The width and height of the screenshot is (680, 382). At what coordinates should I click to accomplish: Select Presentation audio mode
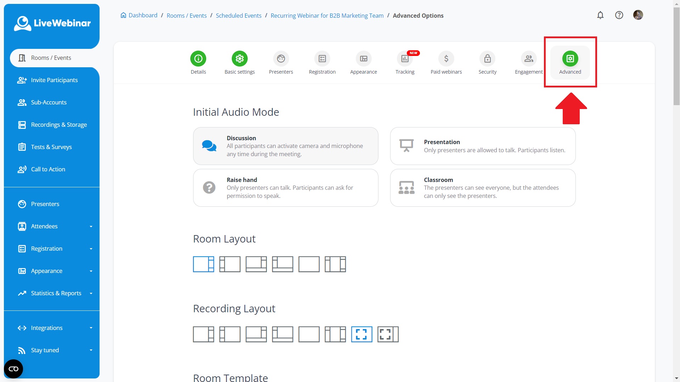coord(483,146)
